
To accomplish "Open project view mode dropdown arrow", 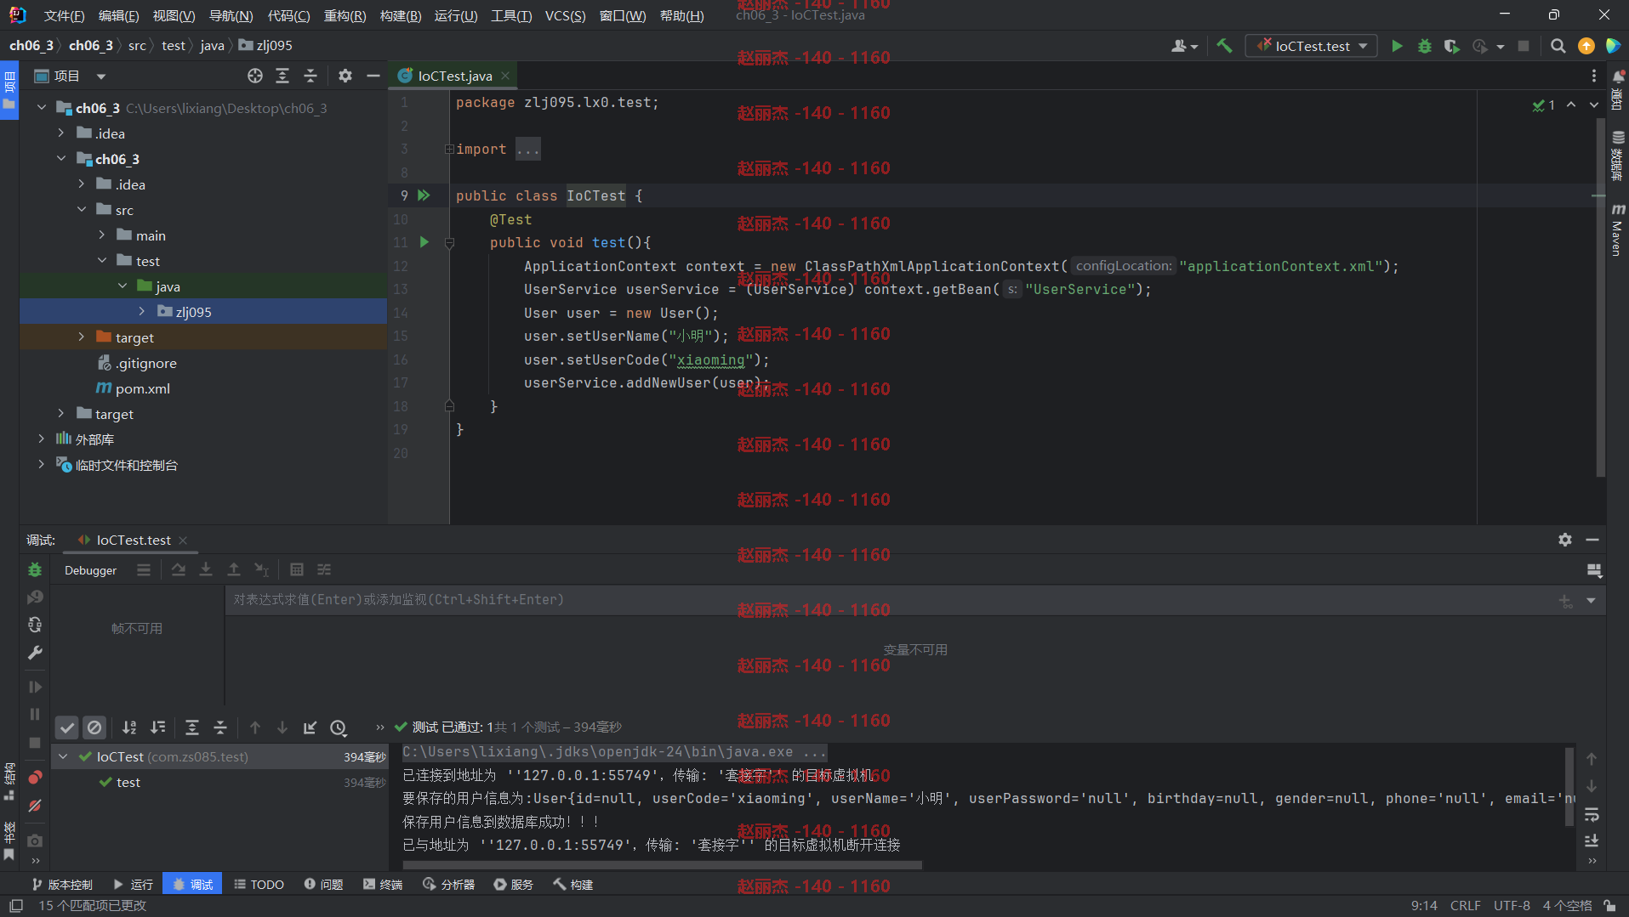I will click(101, 76).
